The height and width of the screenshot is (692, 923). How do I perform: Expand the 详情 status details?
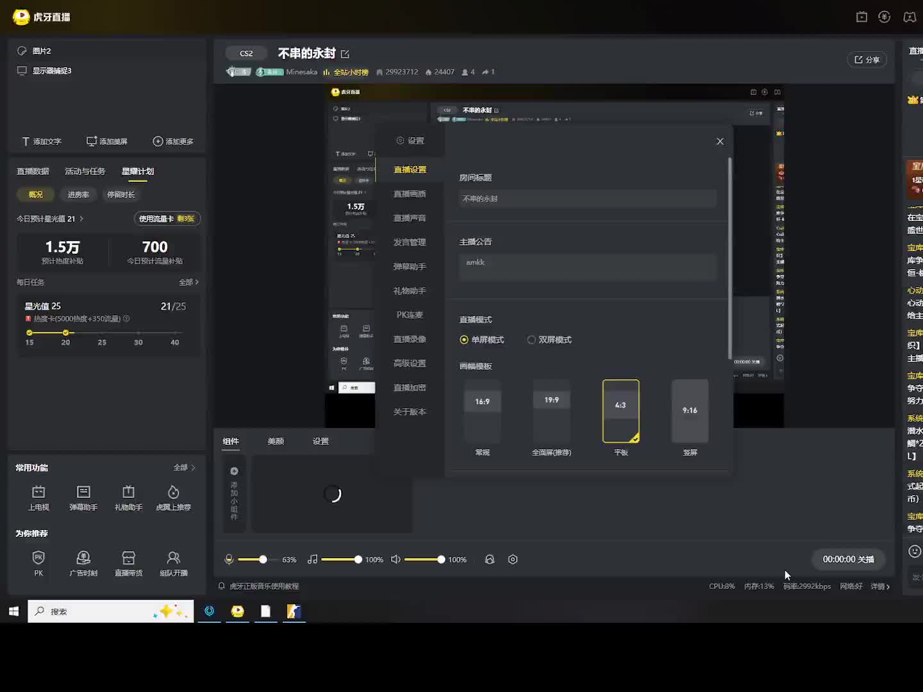(879, 586)
